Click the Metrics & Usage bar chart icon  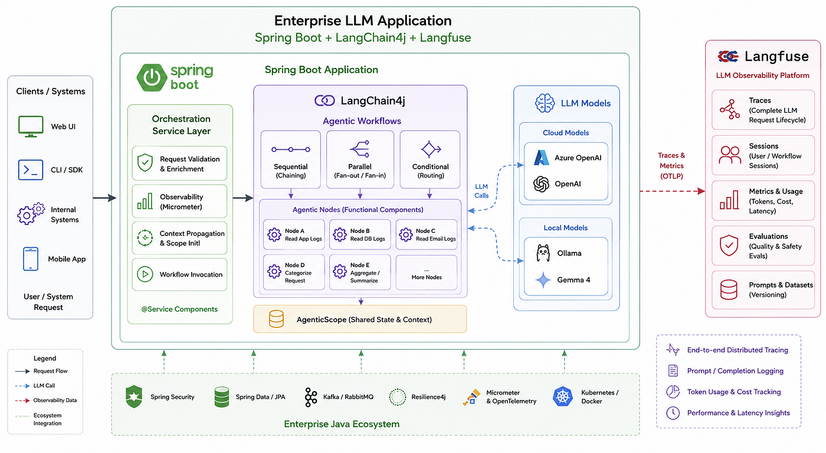(x=729, y=201)
